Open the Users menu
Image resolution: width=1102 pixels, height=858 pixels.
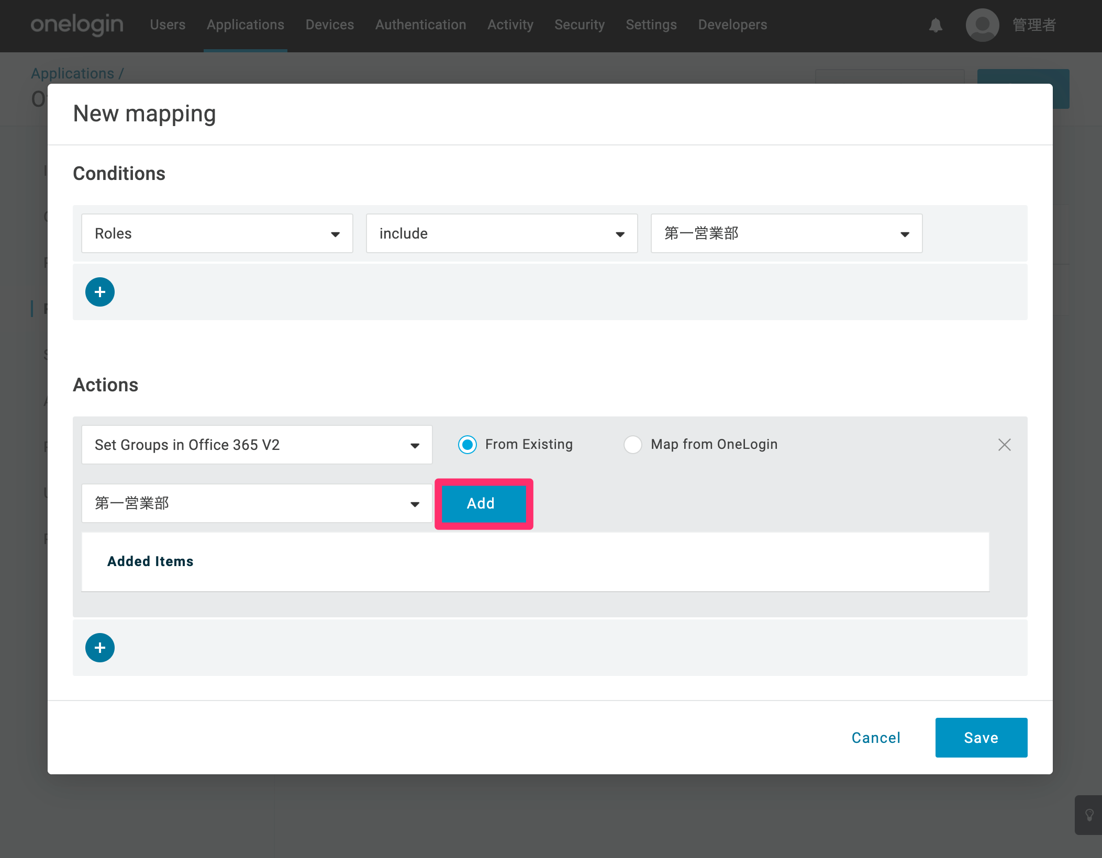168,25
